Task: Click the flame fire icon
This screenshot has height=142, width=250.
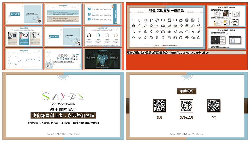Action: coord(193,32)
